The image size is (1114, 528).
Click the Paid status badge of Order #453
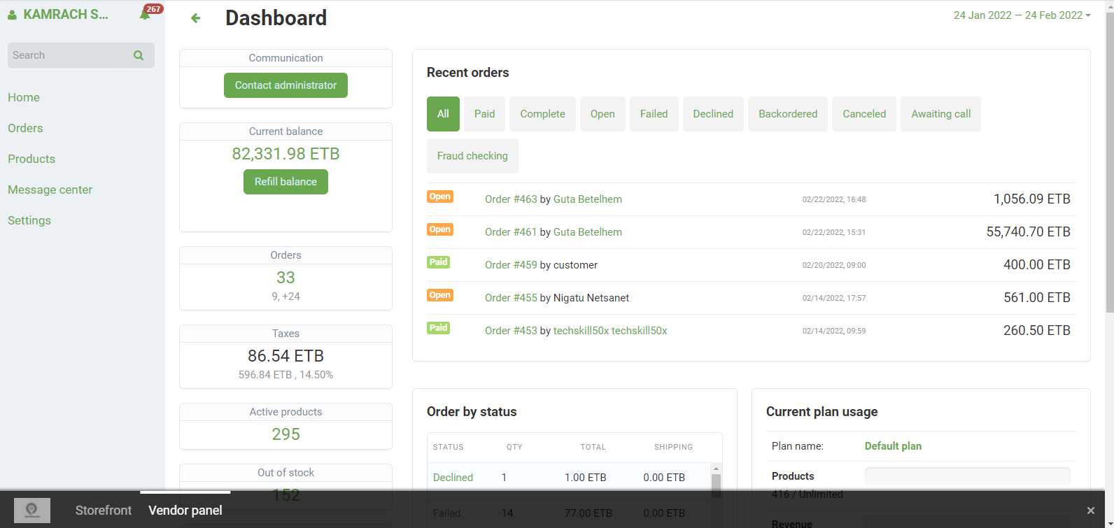438,328
